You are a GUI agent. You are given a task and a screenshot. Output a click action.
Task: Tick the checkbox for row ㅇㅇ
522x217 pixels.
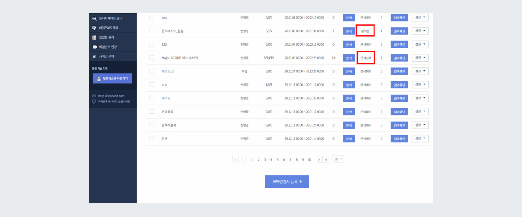(152, 85)
